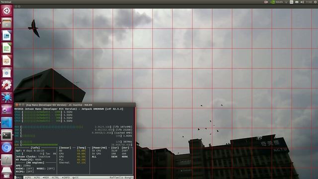Viewport: 318px width, 179px height.
Task: Click the UpT uptime line in jtop
Action: coord(30,151)
